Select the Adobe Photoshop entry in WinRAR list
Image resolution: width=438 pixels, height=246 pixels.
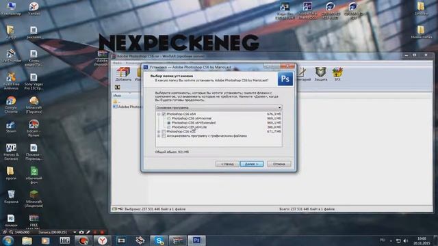click(128, 107)
